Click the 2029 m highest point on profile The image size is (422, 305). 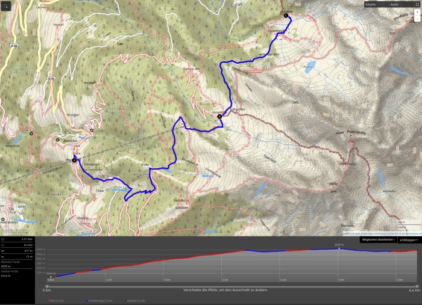(339, 248)
